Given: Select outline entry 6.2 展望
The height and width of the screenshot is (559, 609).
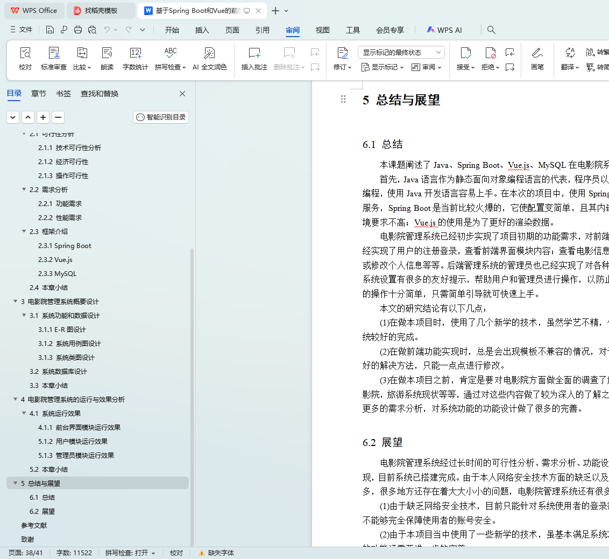Looking at the screenshot, I should point(43,511).
